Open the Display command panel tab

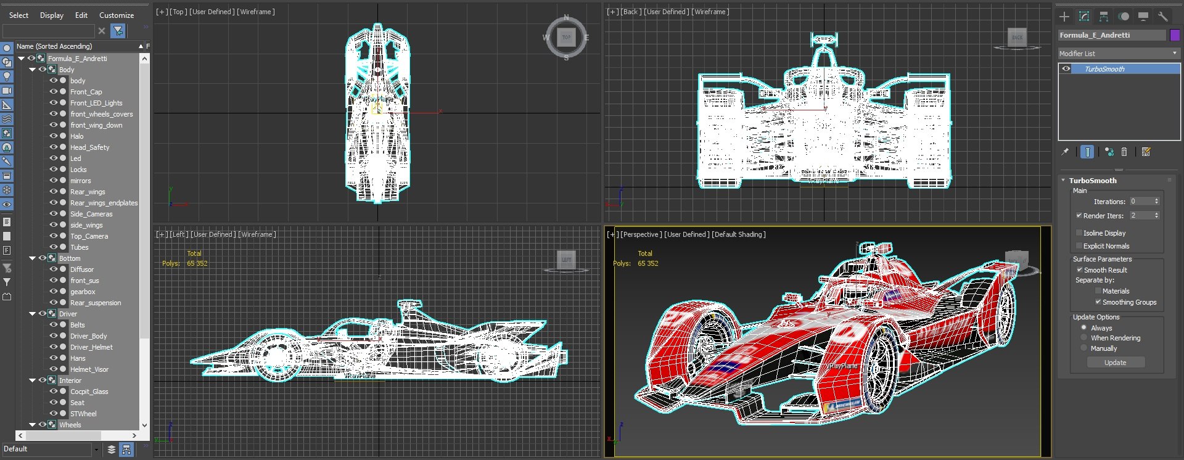coord(1143,17)
